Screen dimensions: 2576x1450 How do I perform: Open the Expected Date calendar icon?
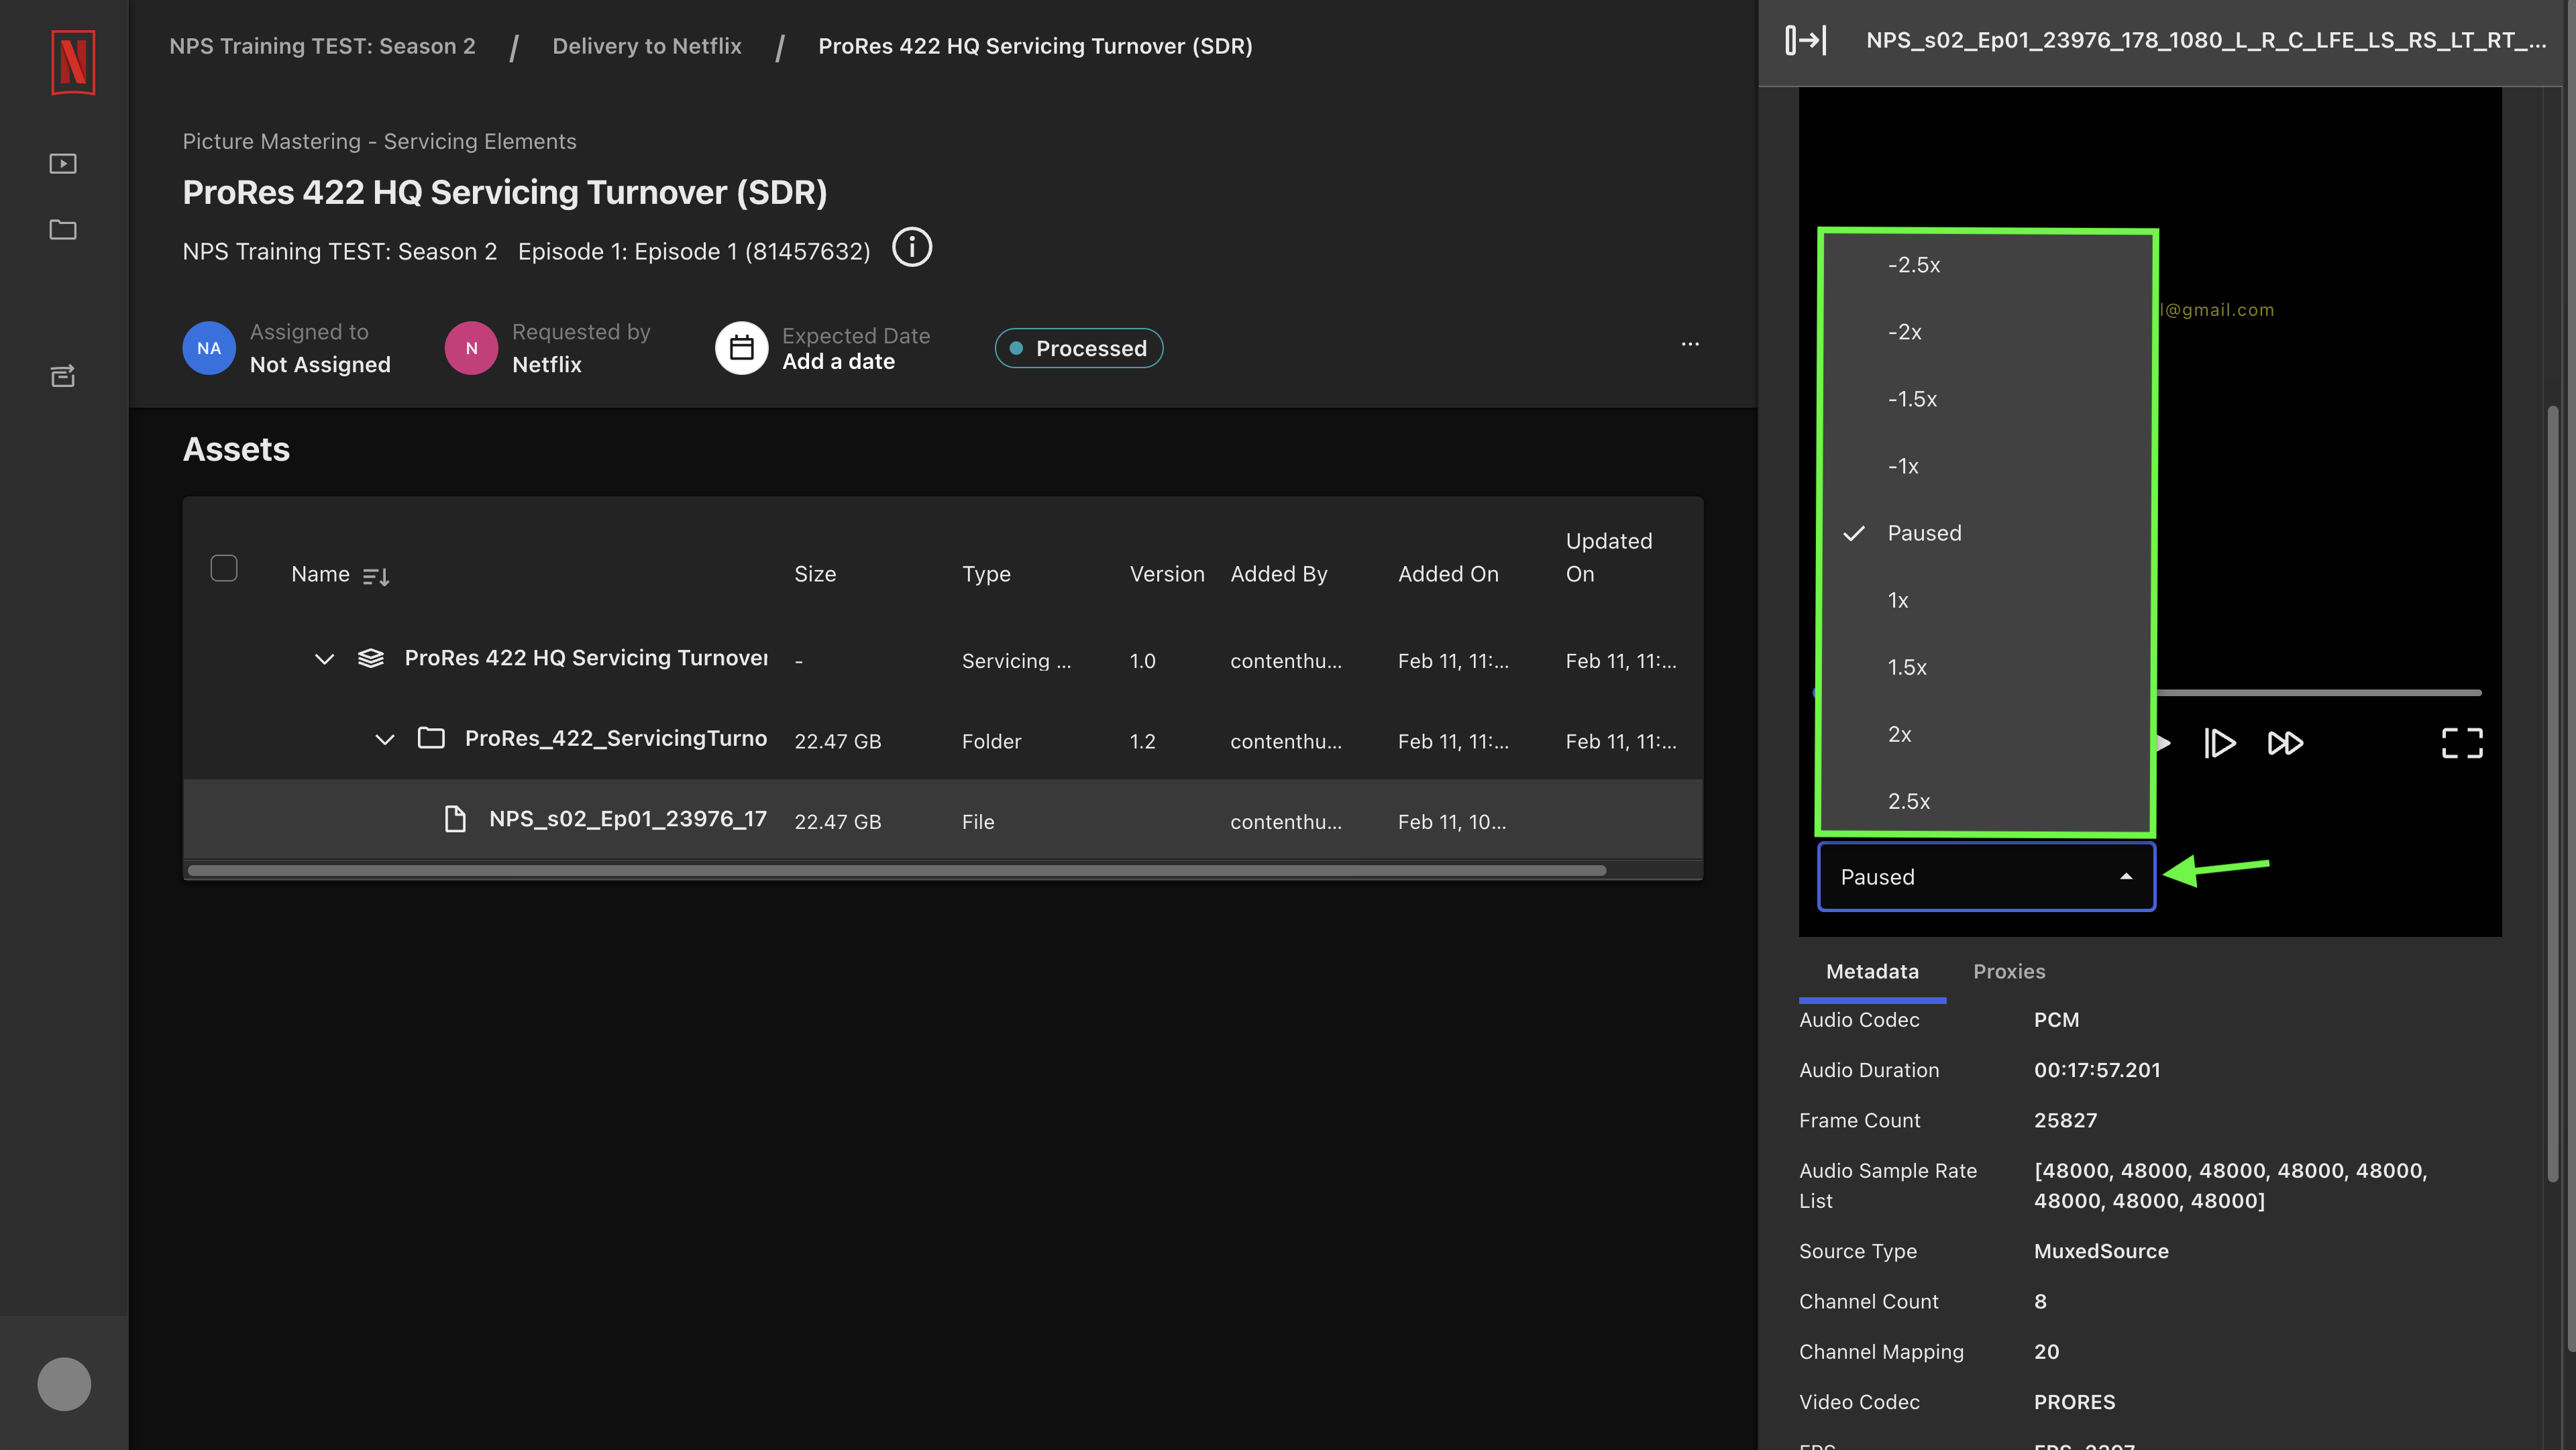[x=741, y=348]
